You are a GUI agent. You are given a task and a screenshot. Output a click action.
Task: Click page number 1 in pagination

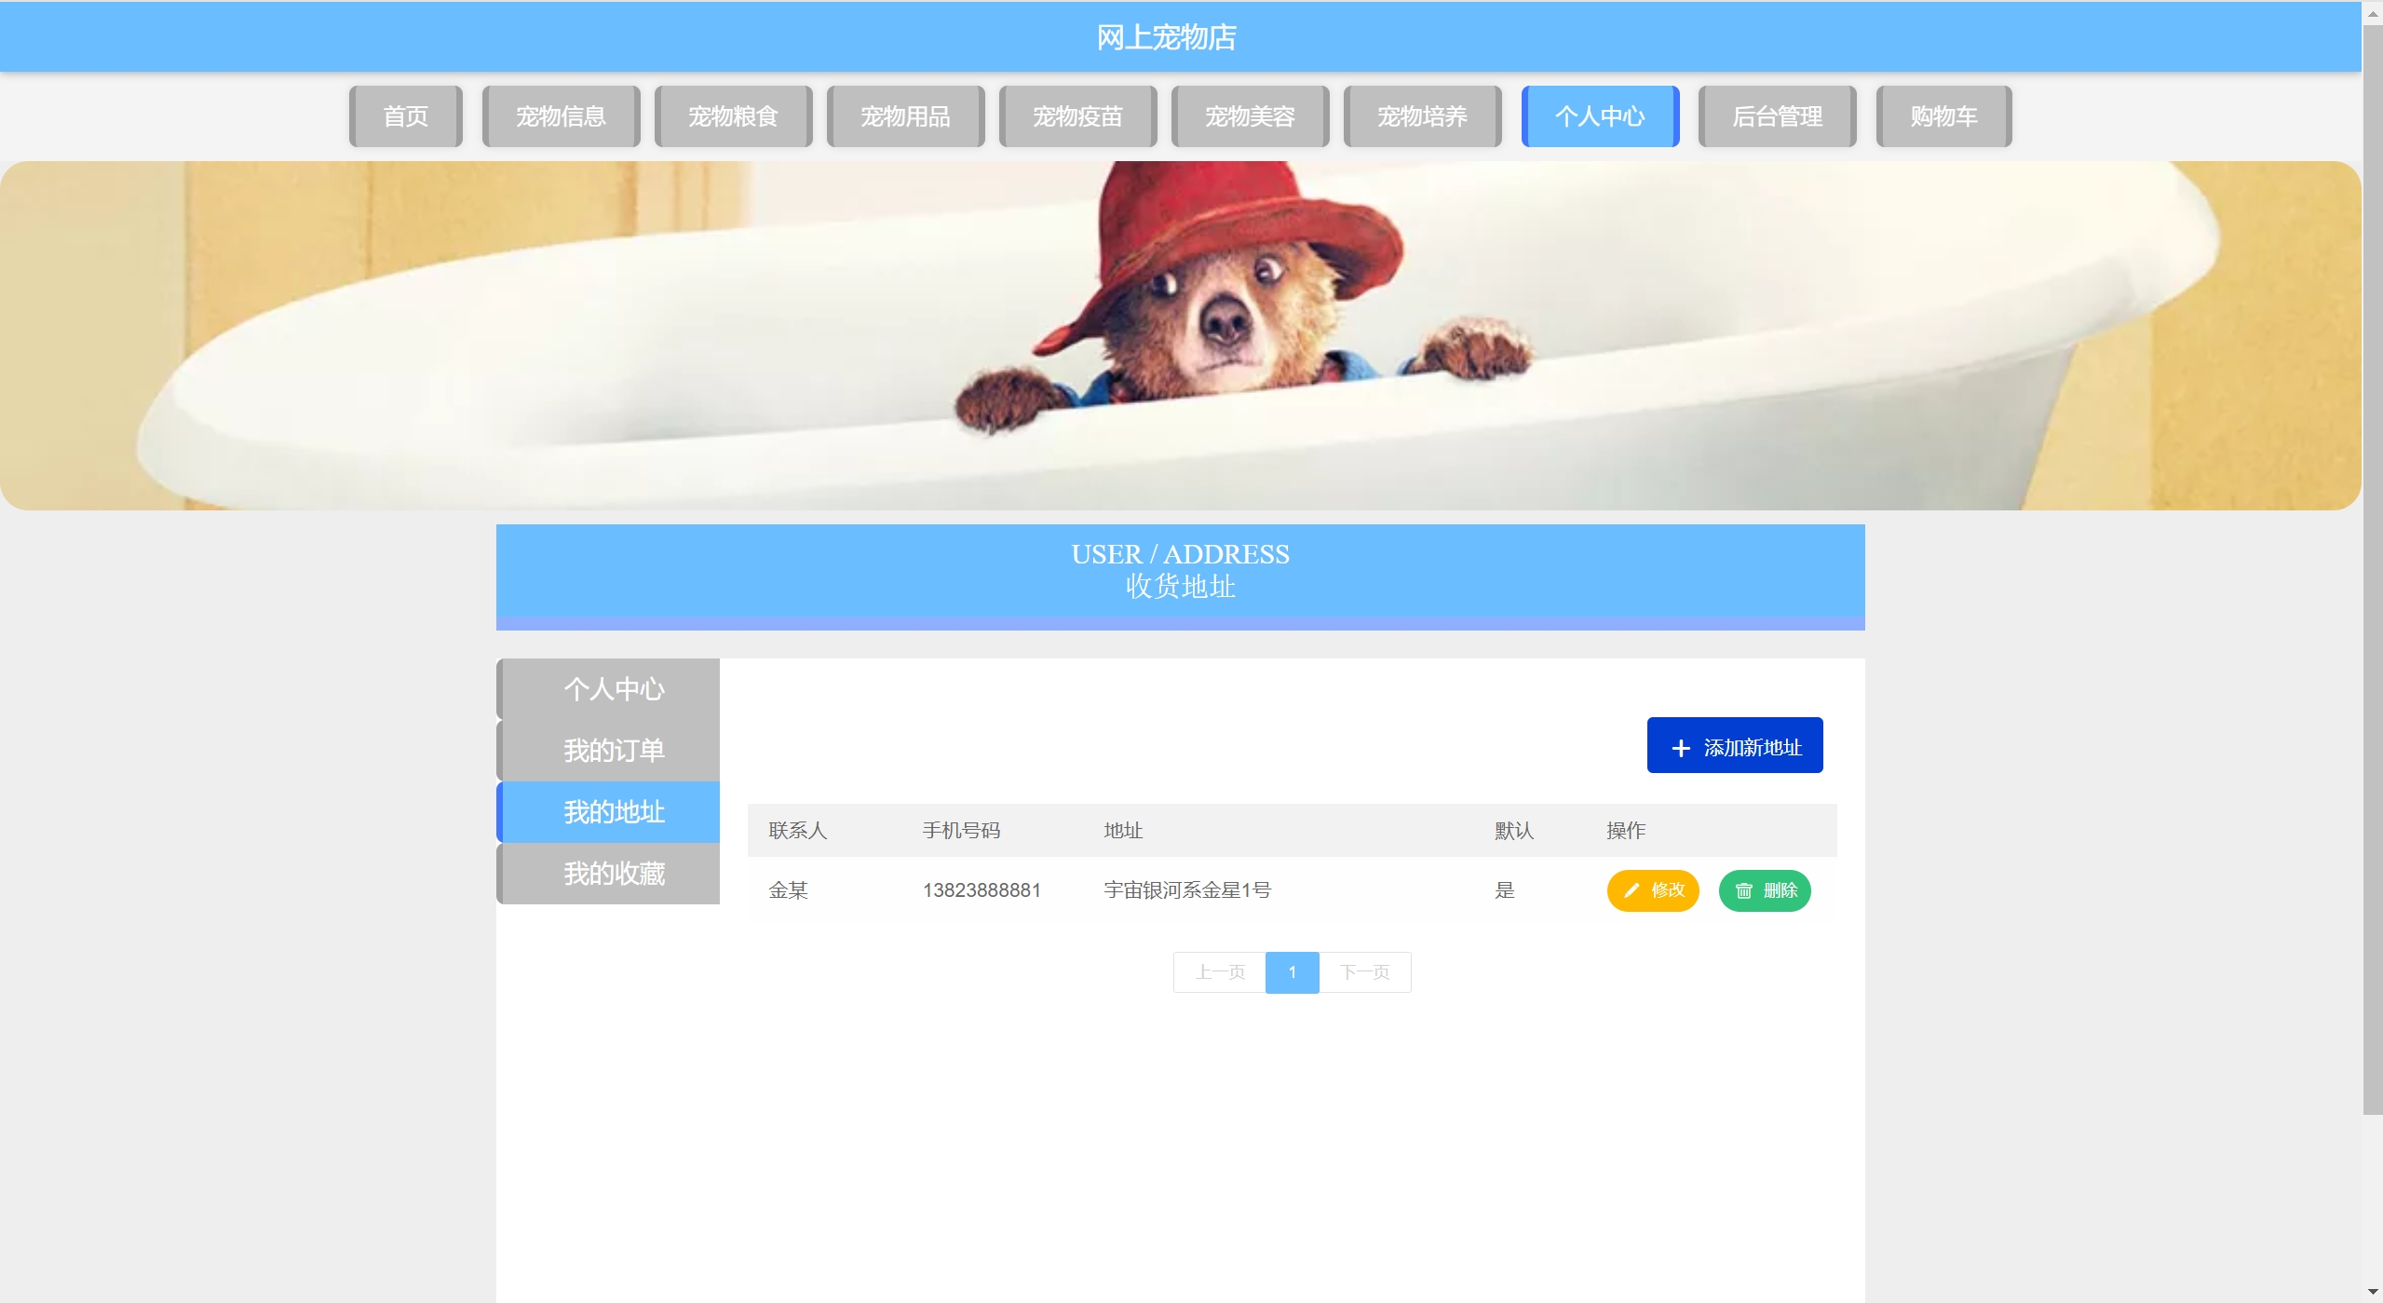(x=1292, y=972)
